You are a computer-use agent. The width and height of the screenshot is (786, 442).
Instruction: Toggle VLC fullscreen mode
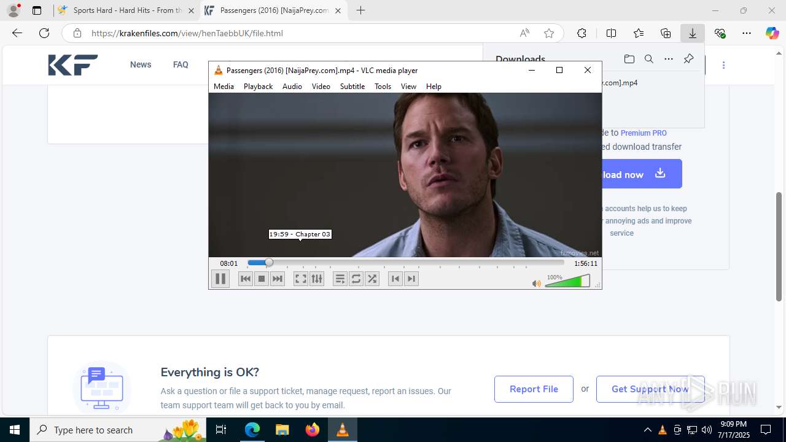300,279
